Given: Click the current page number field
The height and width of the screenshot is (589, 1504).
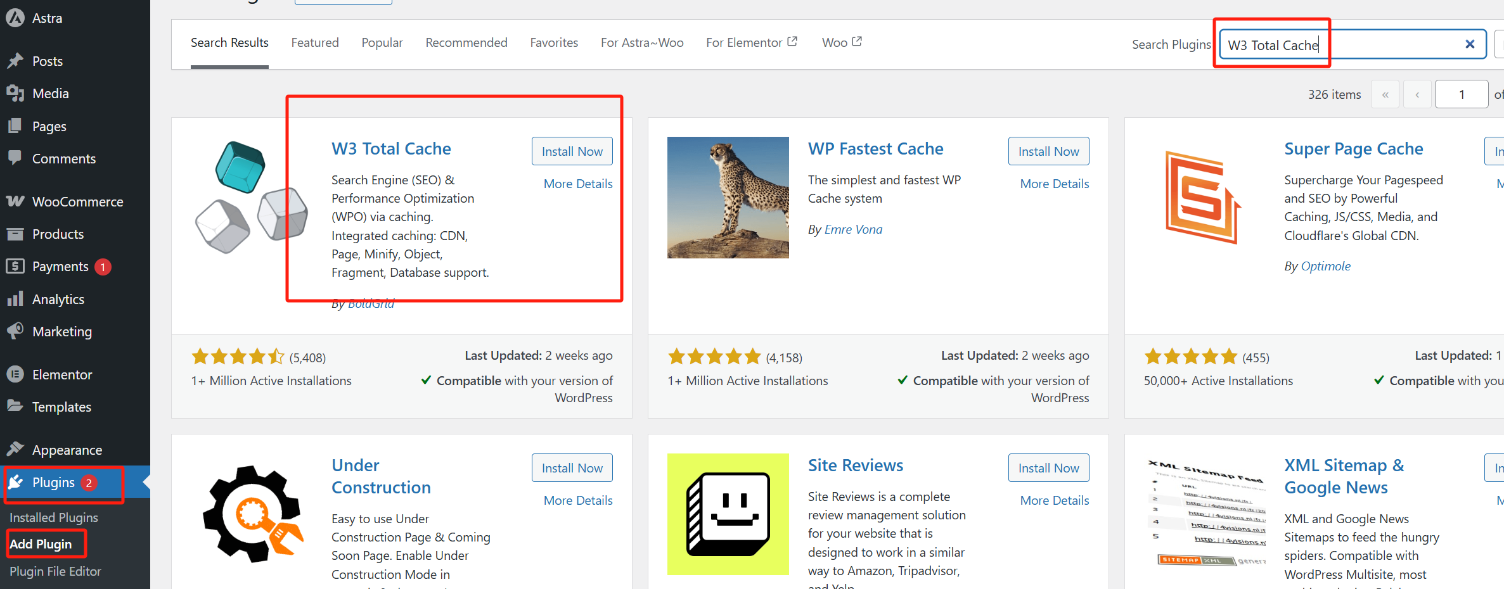Looking at the screenshot, I should [x=1461, y=94].
